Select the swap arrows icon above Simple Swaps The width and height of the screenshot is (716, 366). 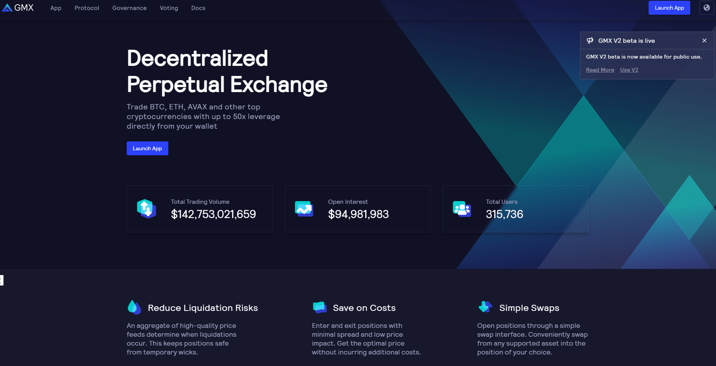(x=485, y=307)
